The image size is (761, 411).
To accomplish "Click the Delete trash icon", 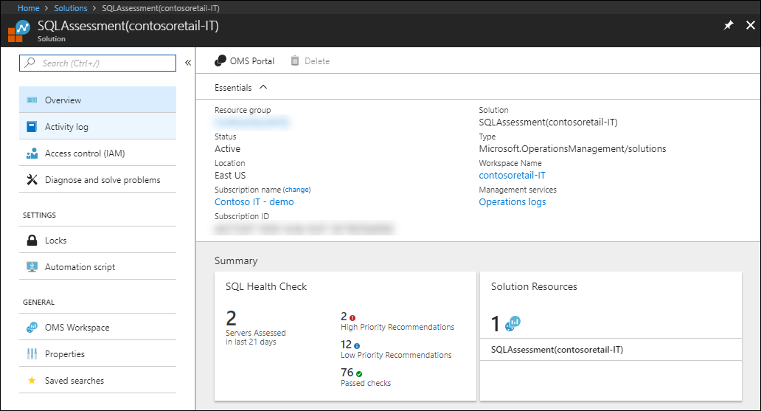I will tap(295, 61).
